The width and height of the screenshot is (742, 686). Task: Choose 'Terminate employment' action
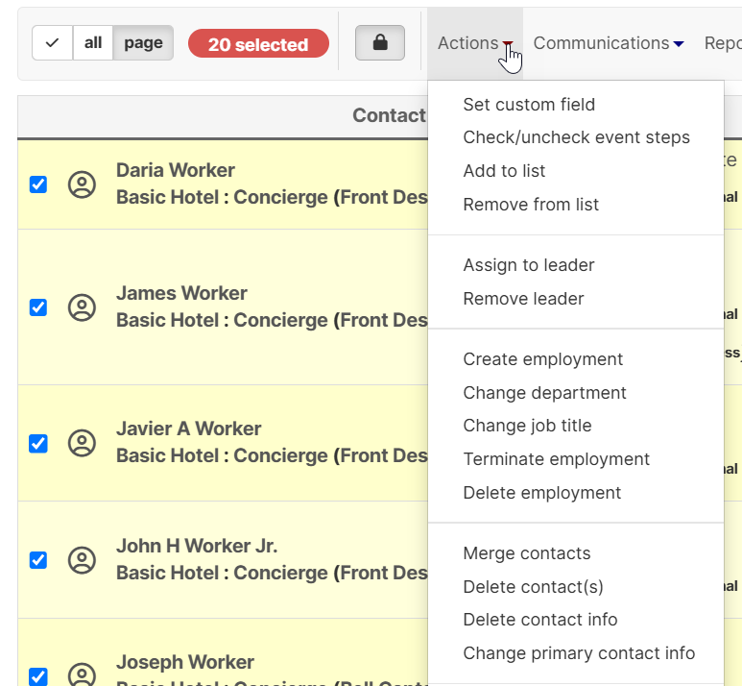pos(557,459)
